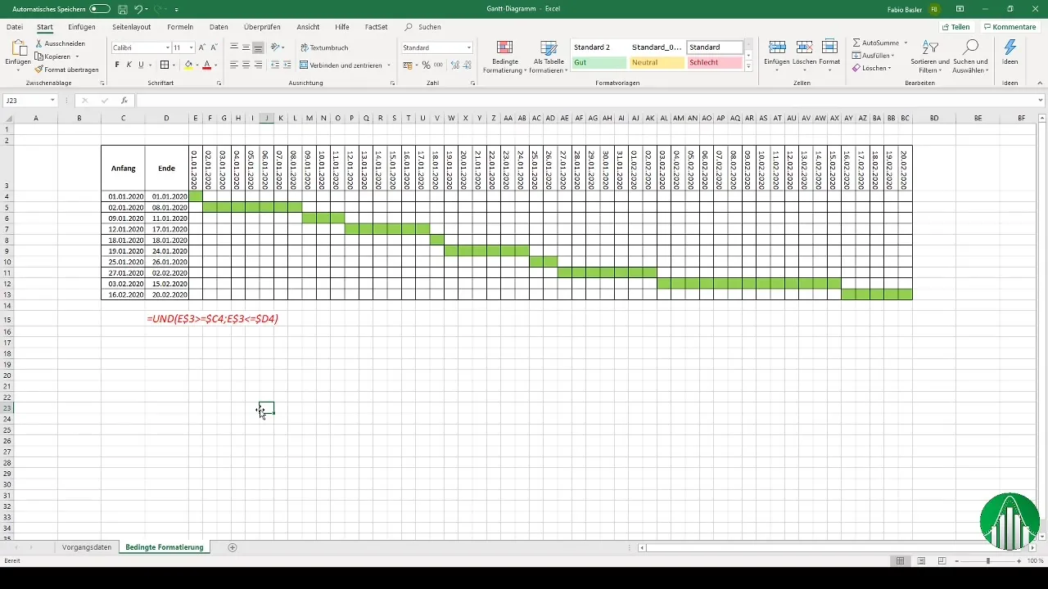This screenshot has height=589, width=1048.
Task: Click the decrease decimal places icon
Action: click(467, 65)
